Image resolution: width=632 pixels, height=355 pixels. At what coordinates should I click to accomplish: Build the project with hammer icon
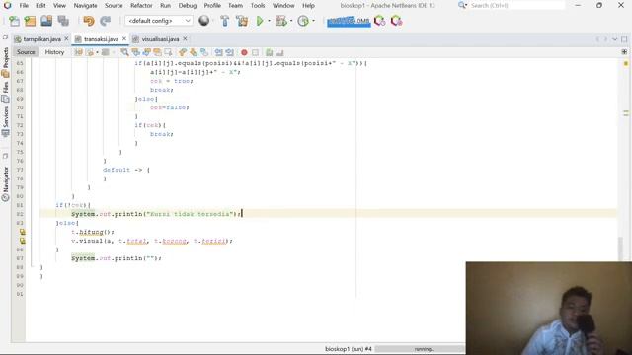(225, 21)
